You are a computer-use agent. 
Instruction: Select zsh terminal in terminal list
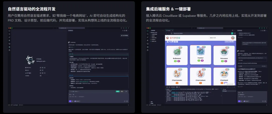(x=225, y=89)
